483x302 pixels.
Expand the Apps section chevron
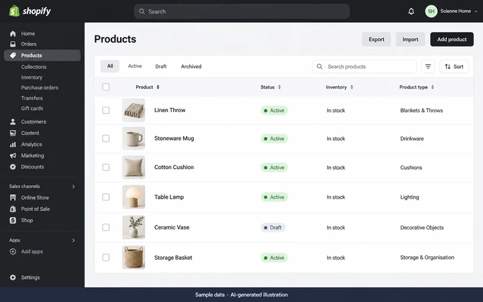(73, 240)
